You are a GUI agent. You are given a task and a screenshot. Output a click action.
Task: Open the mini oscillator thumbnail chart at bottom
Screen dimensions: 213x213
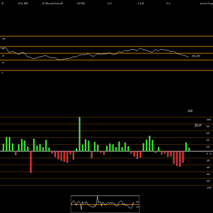point(105,204)
